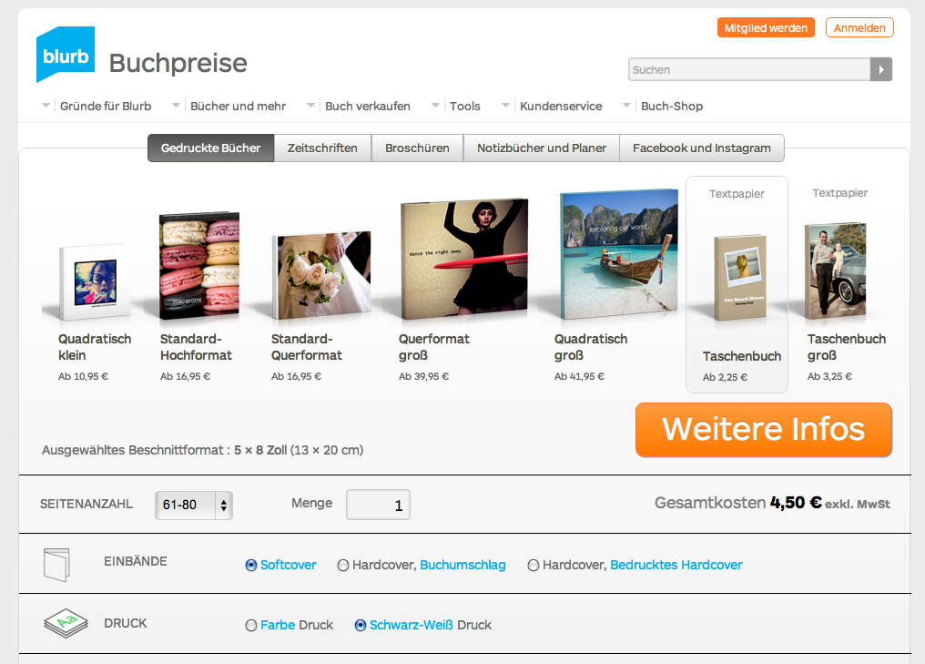
Task: Click the blurb logo
Action: pos(65,54)
